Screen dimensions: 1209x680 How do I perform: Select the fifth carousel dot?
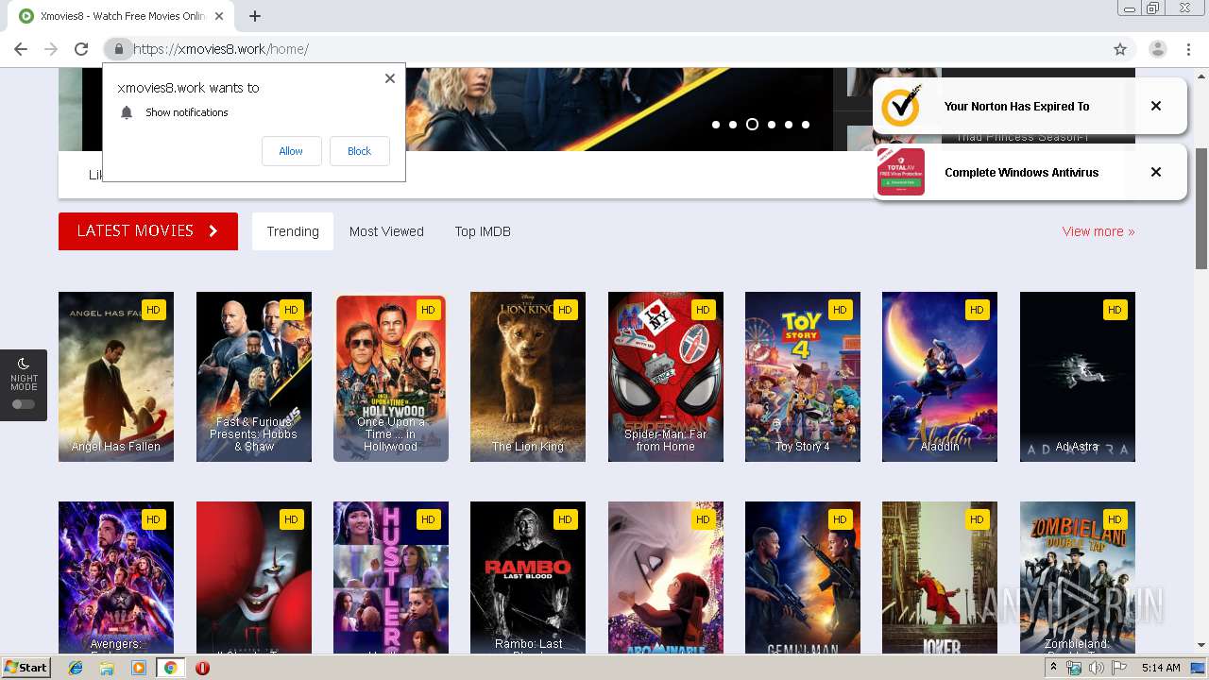point(789,125)
